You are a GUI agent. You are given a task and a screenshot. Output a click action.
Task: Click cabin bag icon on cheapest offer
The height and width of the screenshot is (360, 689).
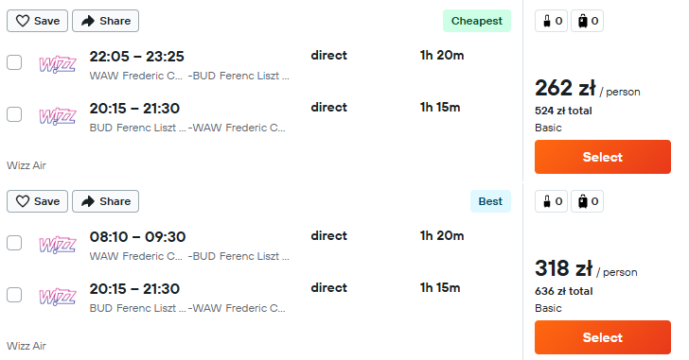552,21
